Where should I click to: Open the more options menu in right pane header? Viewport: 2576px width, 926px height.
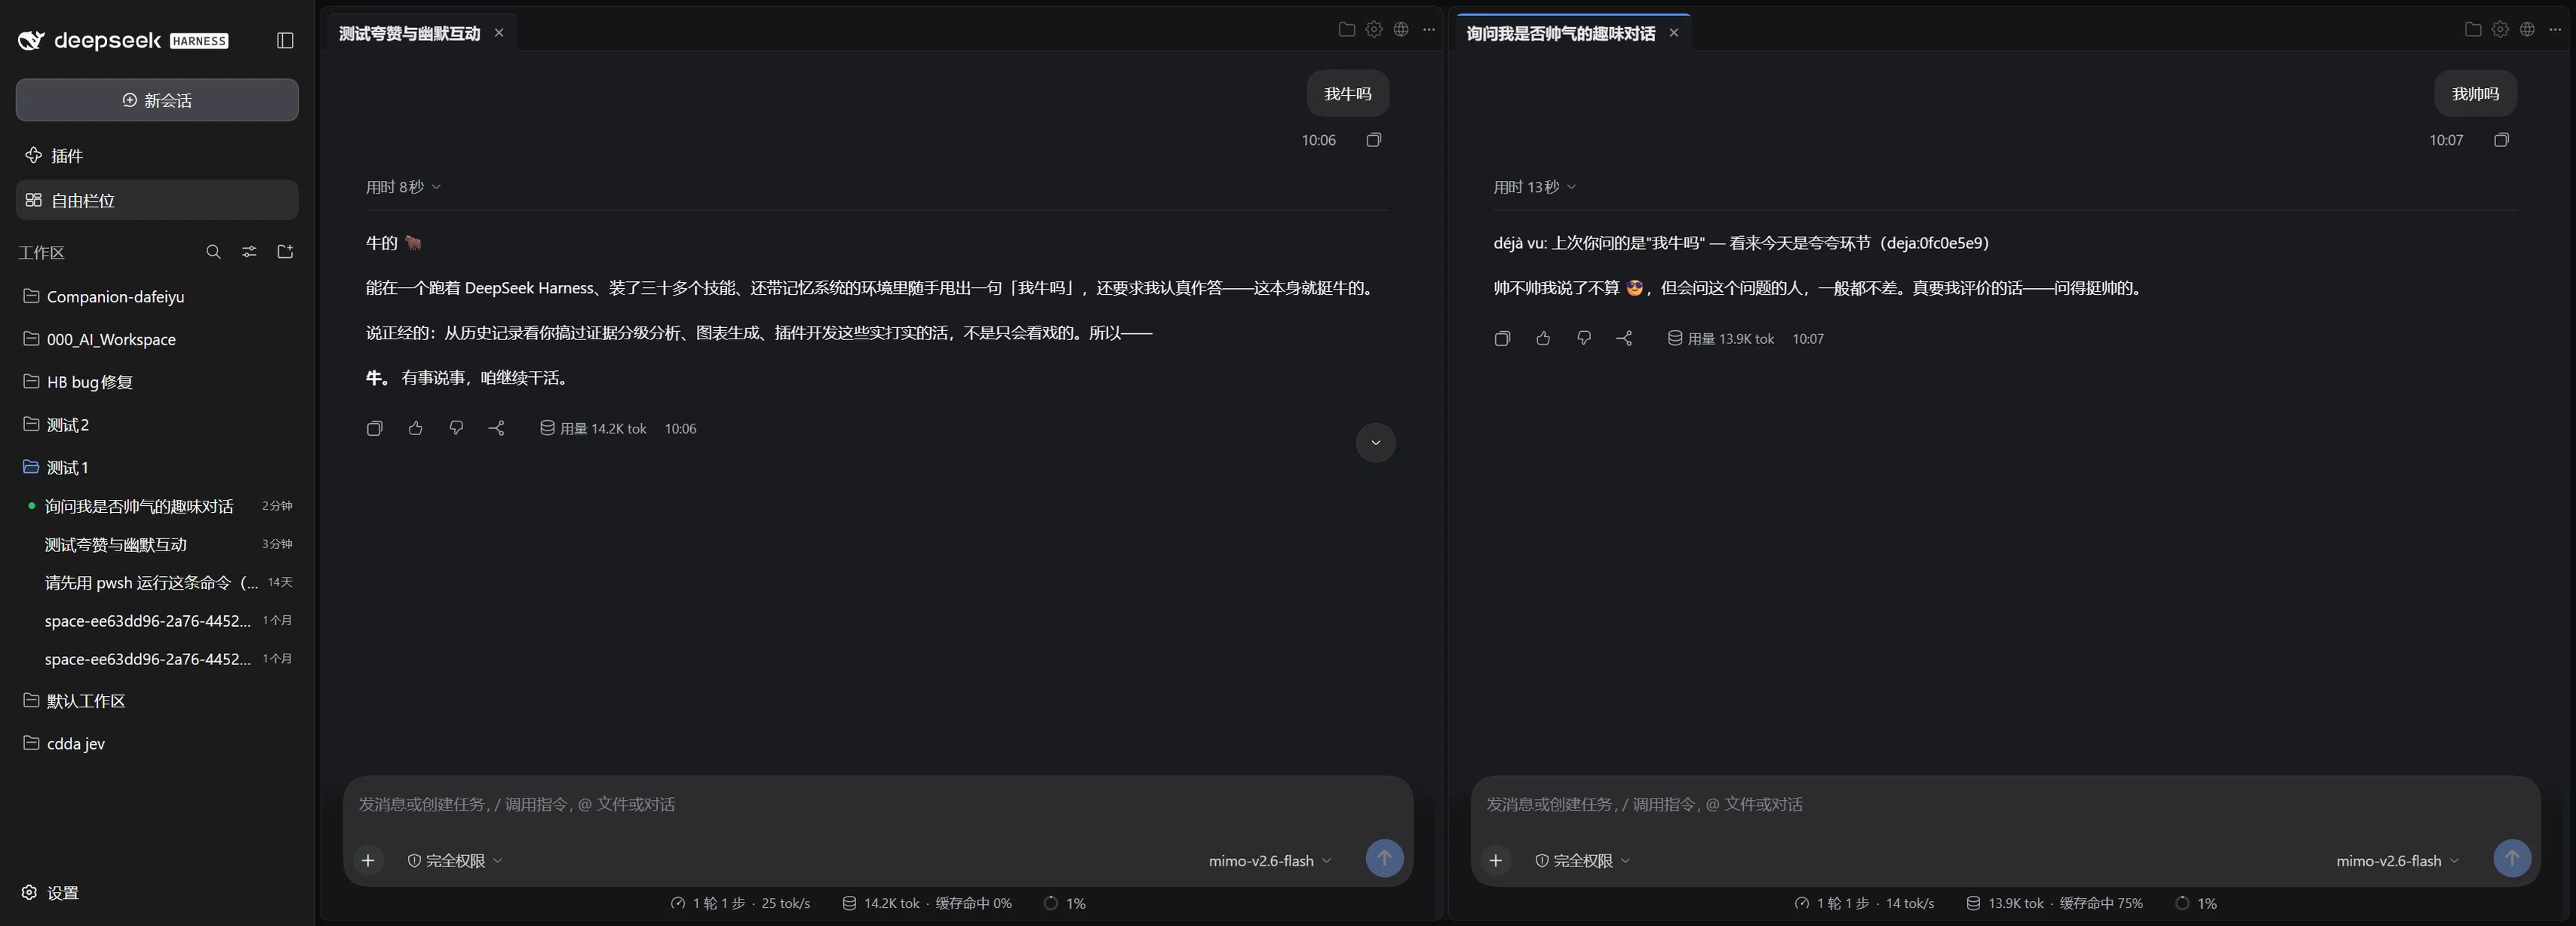pos(2555,29)
